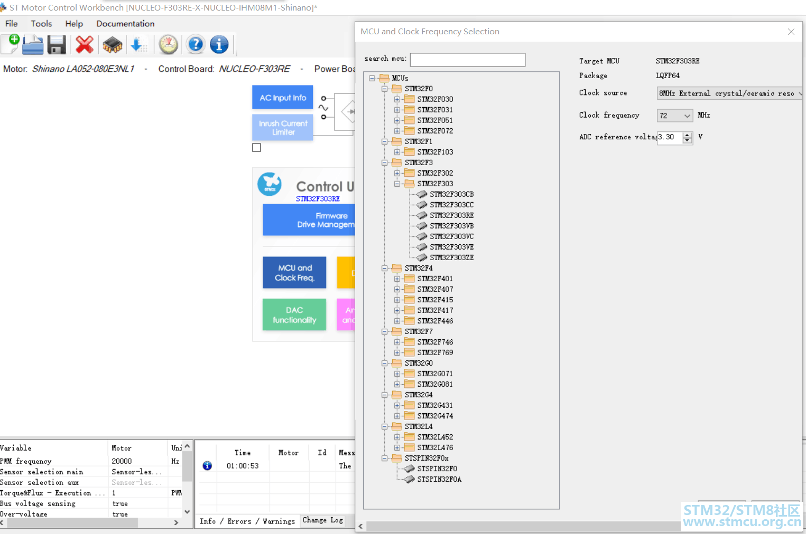Focus the search mcu input field
Screen dimensions: 806x534
point(468,60)
